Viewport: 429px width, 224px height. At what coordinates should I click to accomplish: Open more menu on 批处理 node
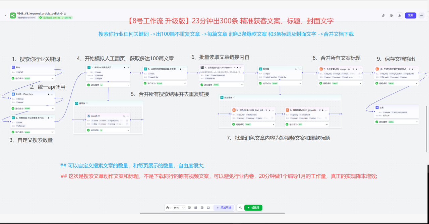(x=300, y=69)
